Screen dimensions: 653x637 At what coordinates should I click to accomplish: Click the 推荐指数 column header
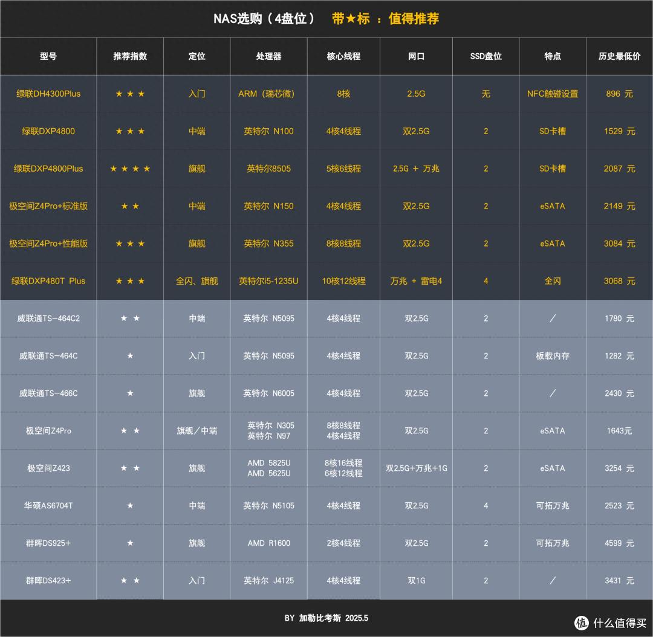click(x=130, y=56)
